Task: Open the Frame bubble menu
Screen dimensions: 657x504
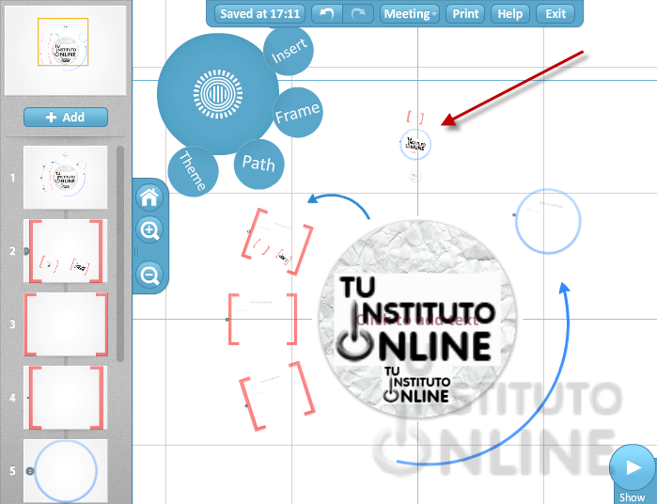Action: pos(298,113)
